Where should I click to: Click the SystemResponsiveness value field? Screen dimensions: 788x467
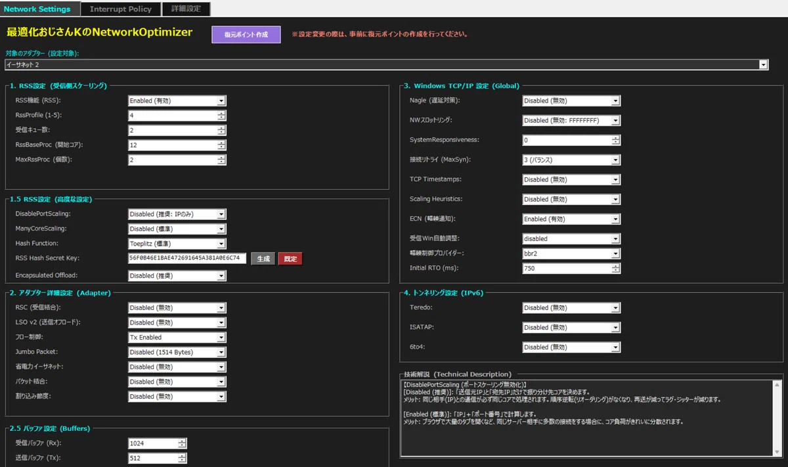tap(571, 140)
